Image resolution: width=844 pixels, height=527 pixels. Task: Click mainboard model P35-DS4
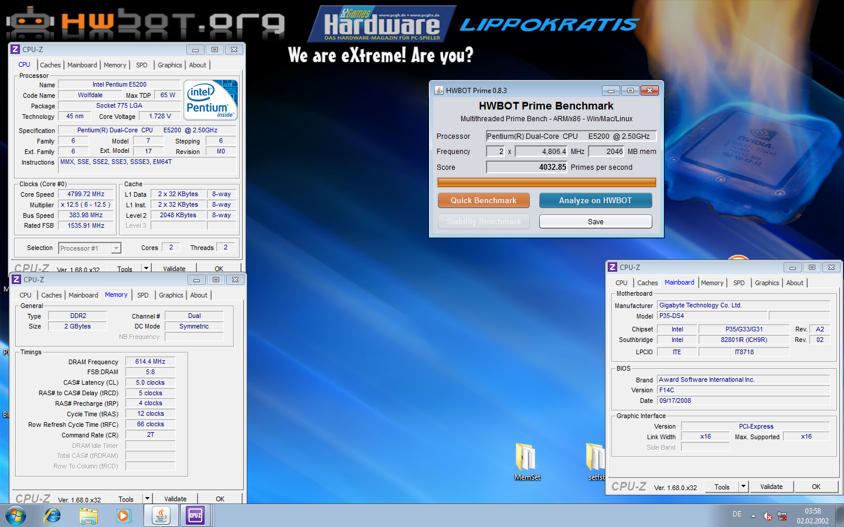click(x=713, y=316)
